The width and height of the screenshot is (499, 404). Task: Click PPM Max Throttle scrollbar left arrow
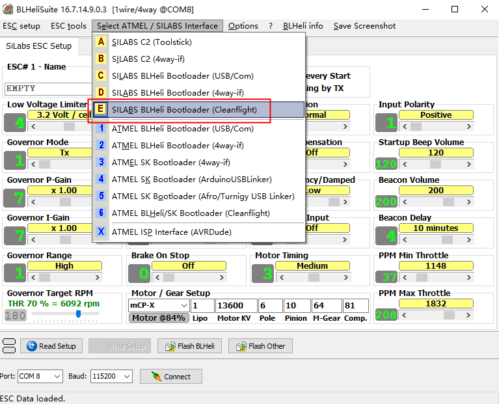pyautogui.click(x=405, y=316)
